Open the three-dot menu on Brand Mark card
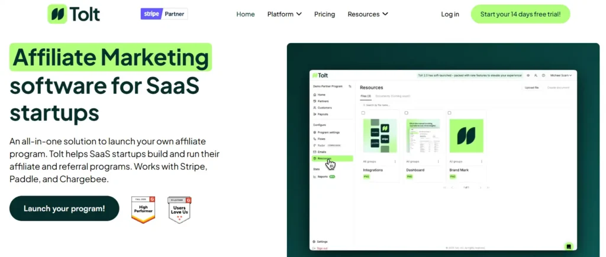The image size is (606, 257). point(482,161)
